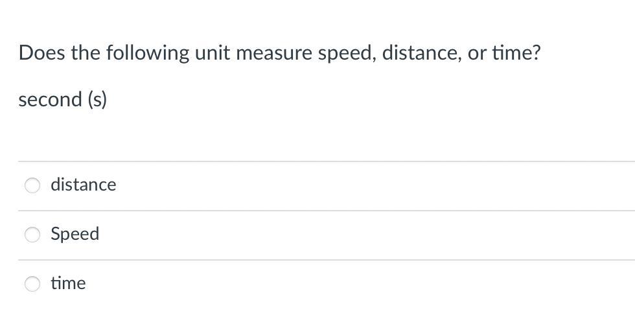Click the word "following" in the question

147,53
